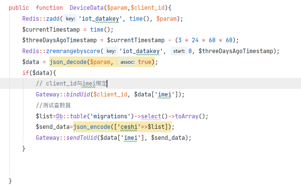The image size is (301, 185).
Task: Click the 'true' argument in json_decode
Action: point(145,62)
